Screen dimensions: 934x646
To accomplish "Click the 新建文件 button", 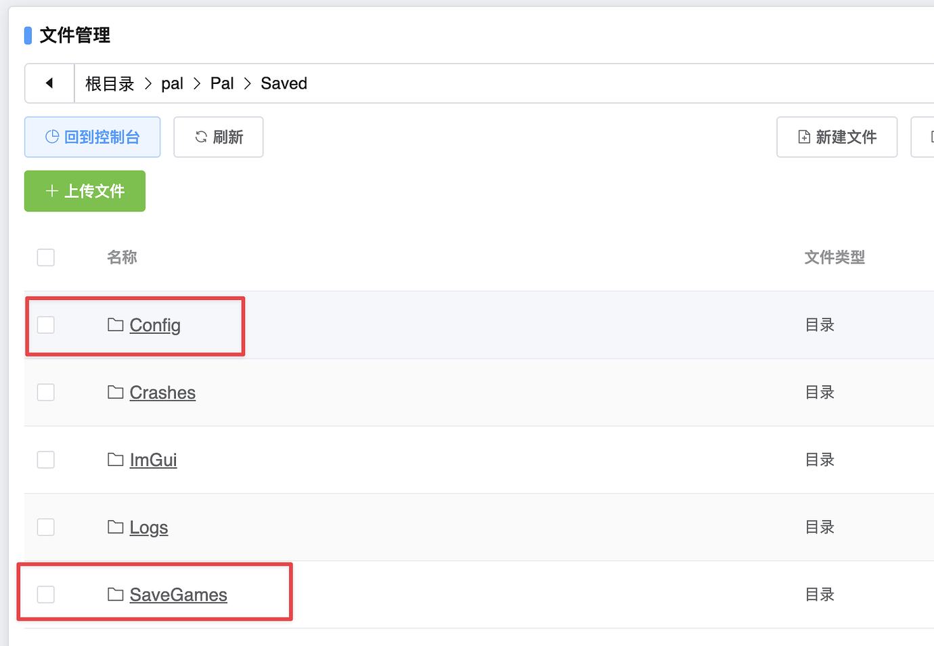I will (x=837, y=137).
